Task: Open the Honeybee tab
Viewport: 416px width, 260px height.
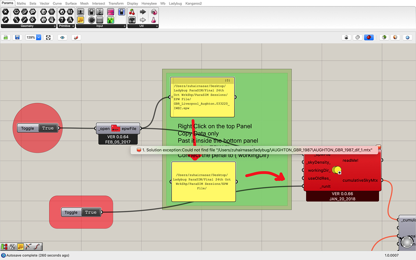Action: tap(149, 3)
